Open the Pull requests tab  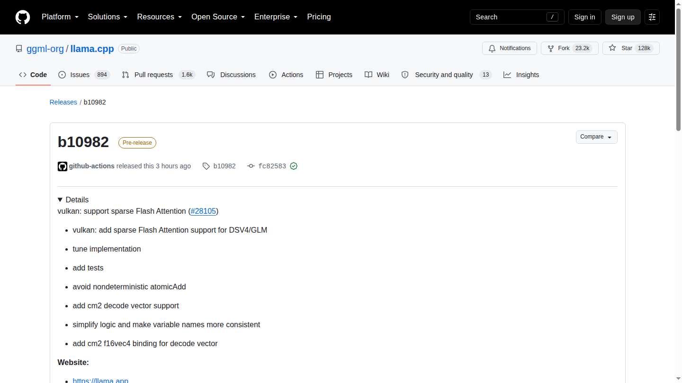pyautogui.click(x=158, y=75)
